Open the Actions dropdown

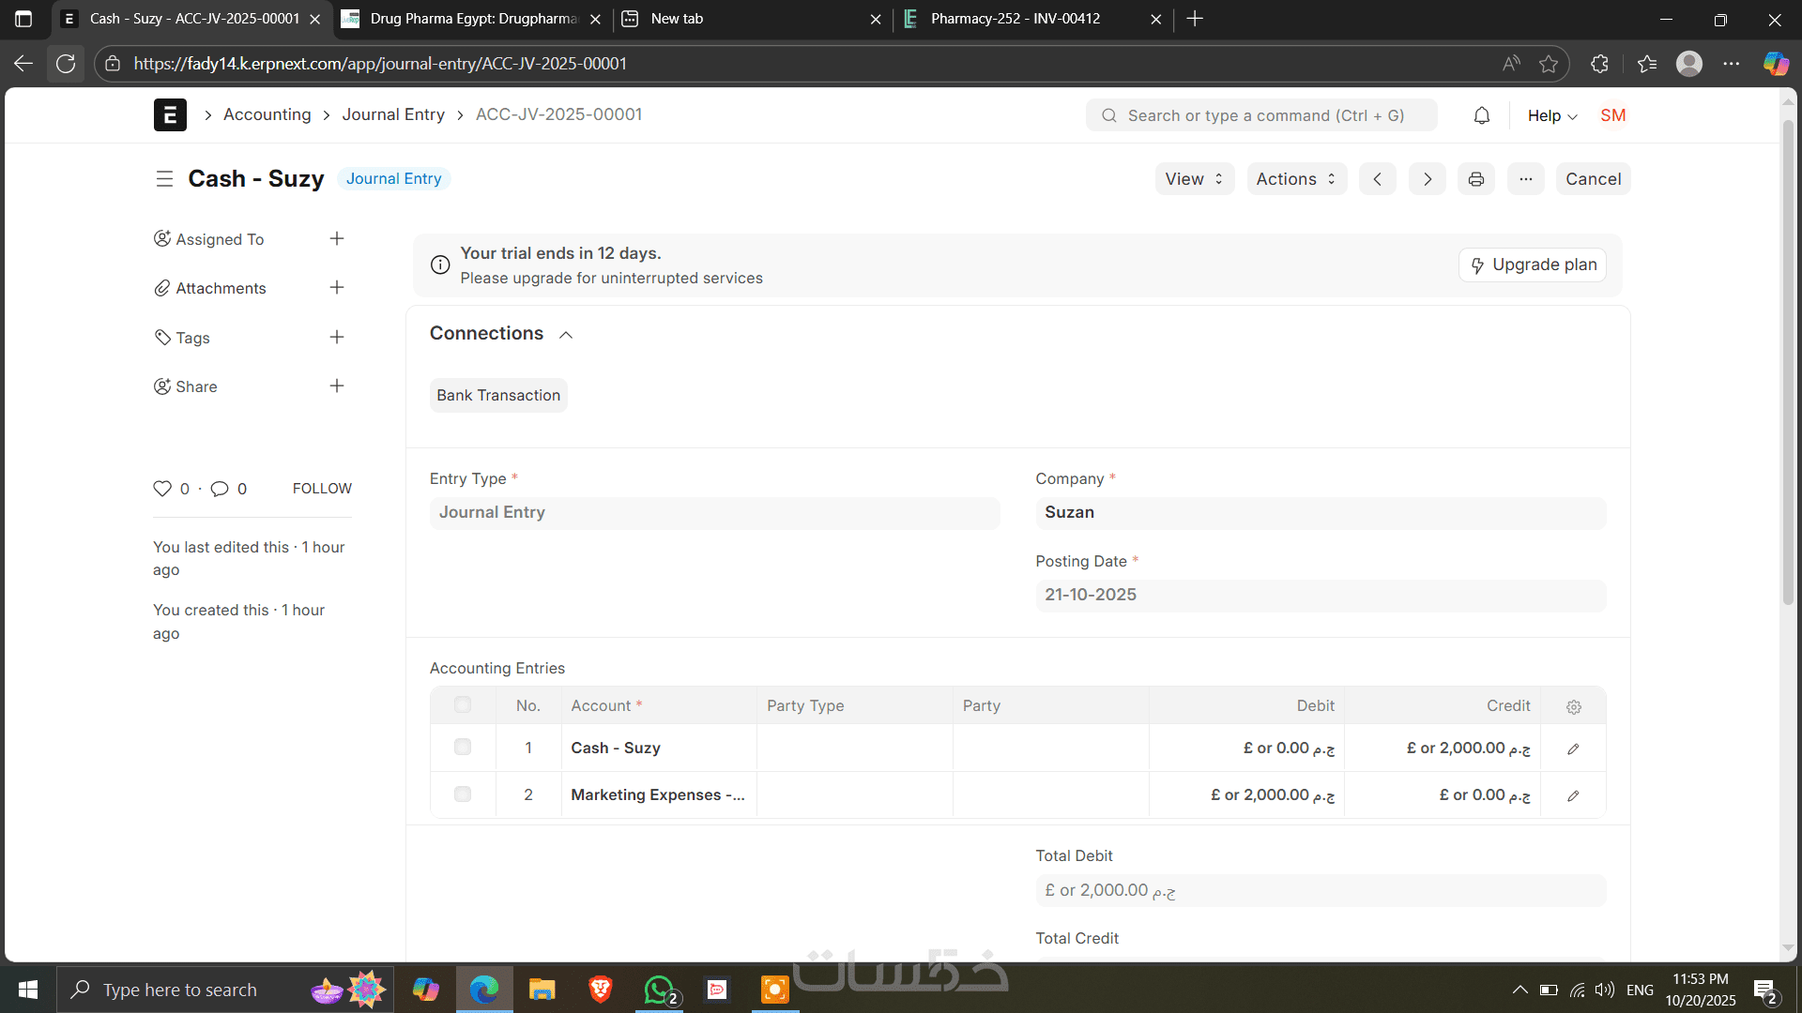coord(1296,179)
